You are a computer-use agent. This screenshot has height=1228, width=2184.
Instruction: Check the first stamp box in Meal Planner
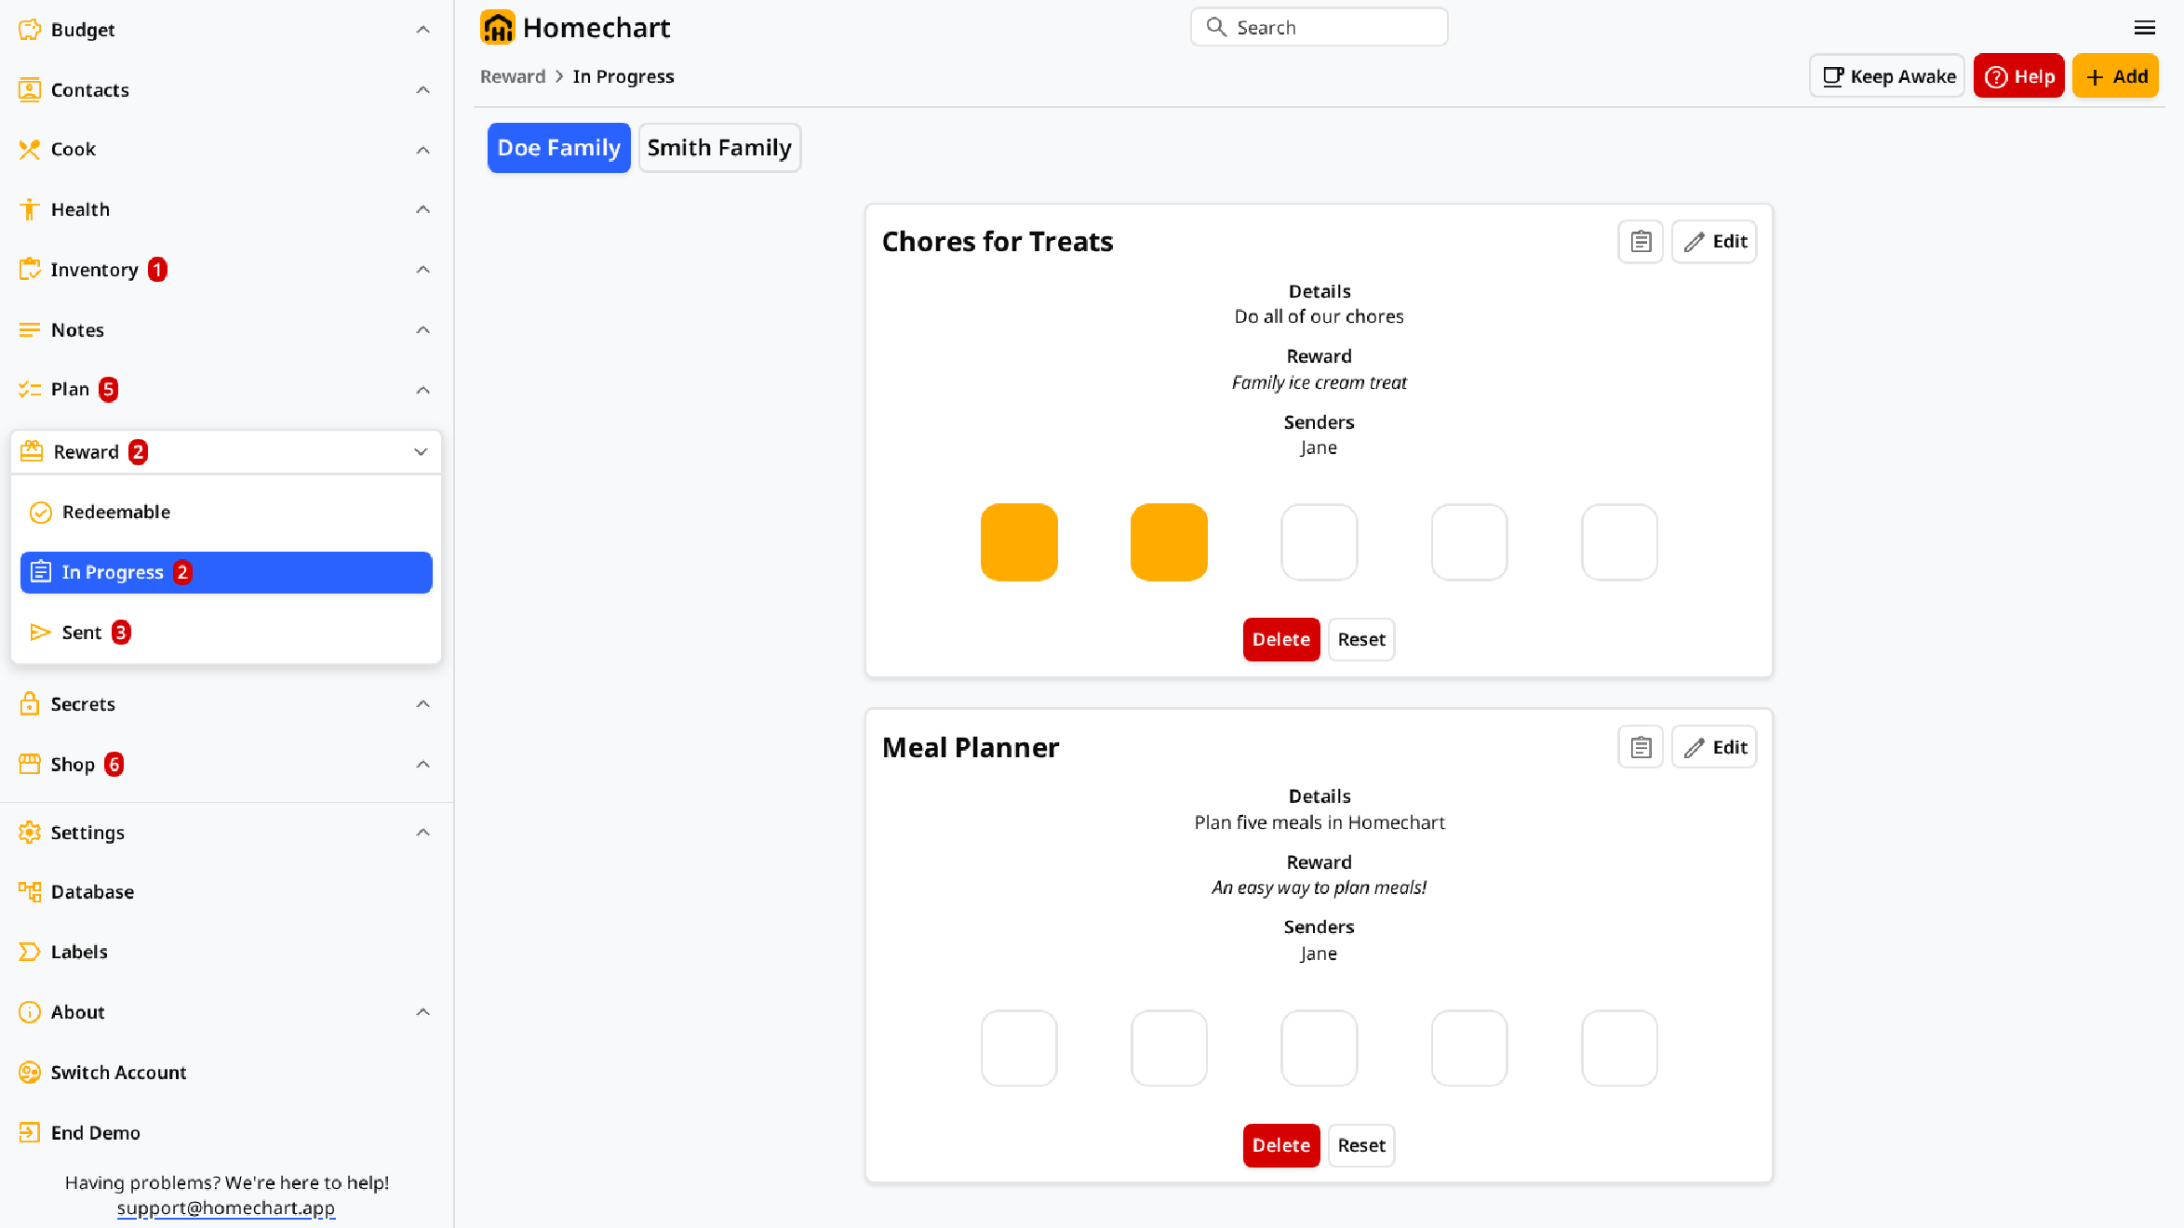tap(1019, 1048)
